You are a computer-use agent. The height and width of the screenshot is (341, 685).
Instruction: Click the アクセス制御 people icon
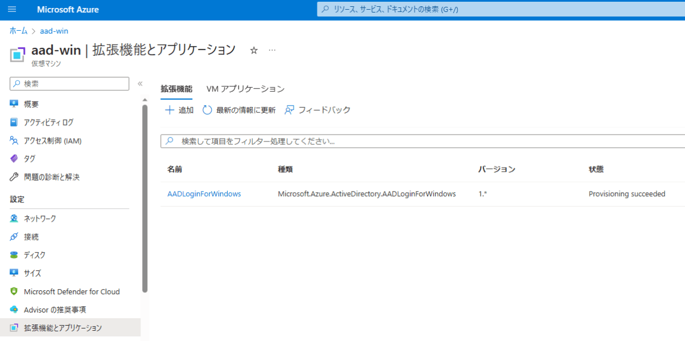pos(14,140)
